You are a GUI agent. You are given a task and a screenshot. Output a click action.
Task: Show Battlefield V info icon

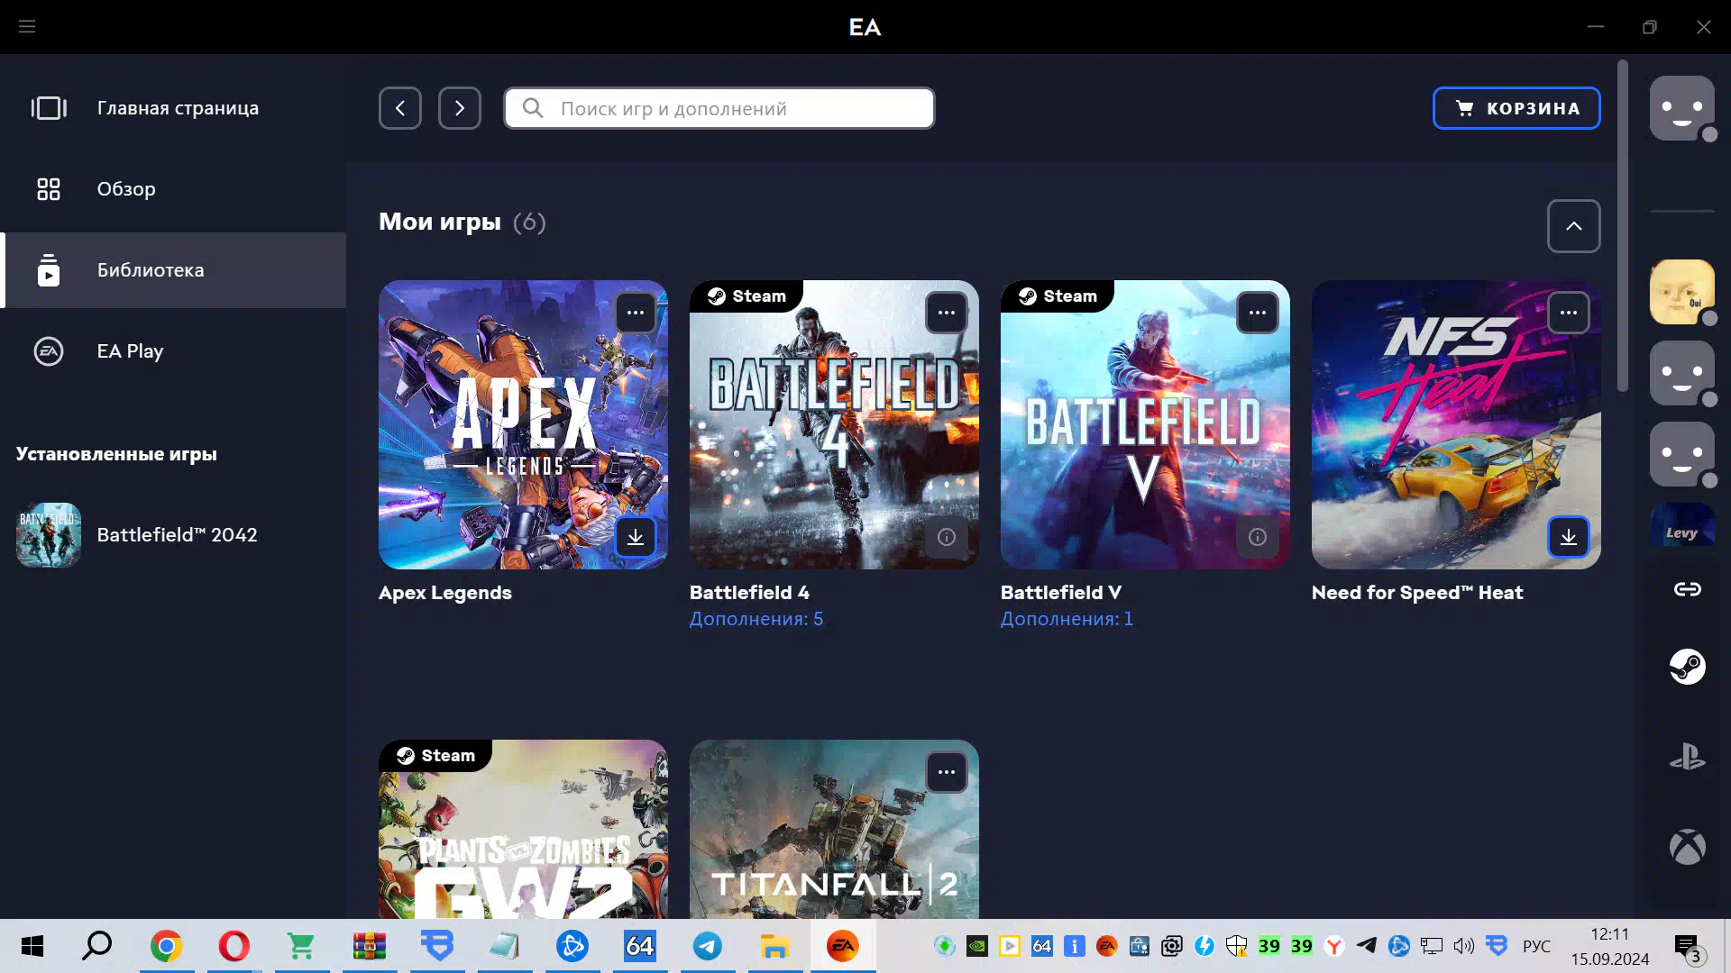pos(1258,537)
